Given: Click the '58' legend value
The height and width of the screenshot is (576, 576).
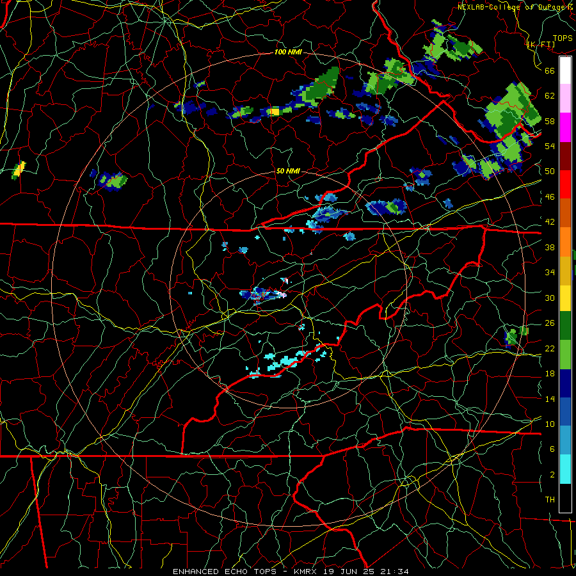Looking at the screenshot, I should [550, 121].
